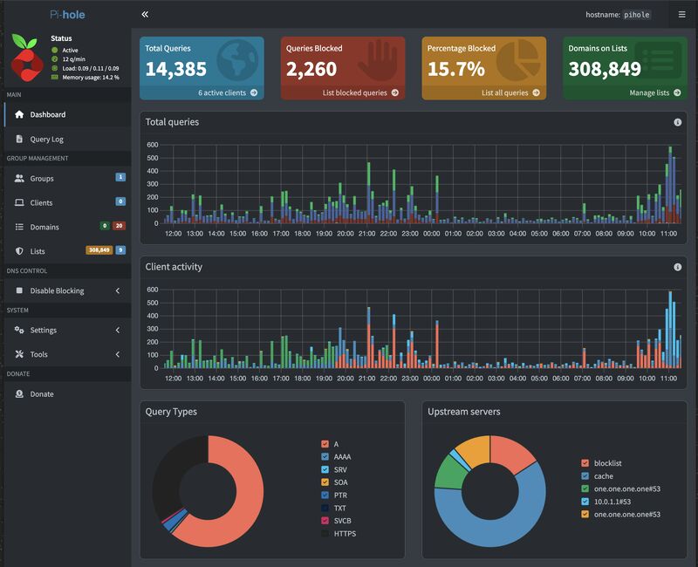This screenshot has height=567, width=698.
Task: Toggle the blocklist upstream legend checkbox
Action: point(585,463)
